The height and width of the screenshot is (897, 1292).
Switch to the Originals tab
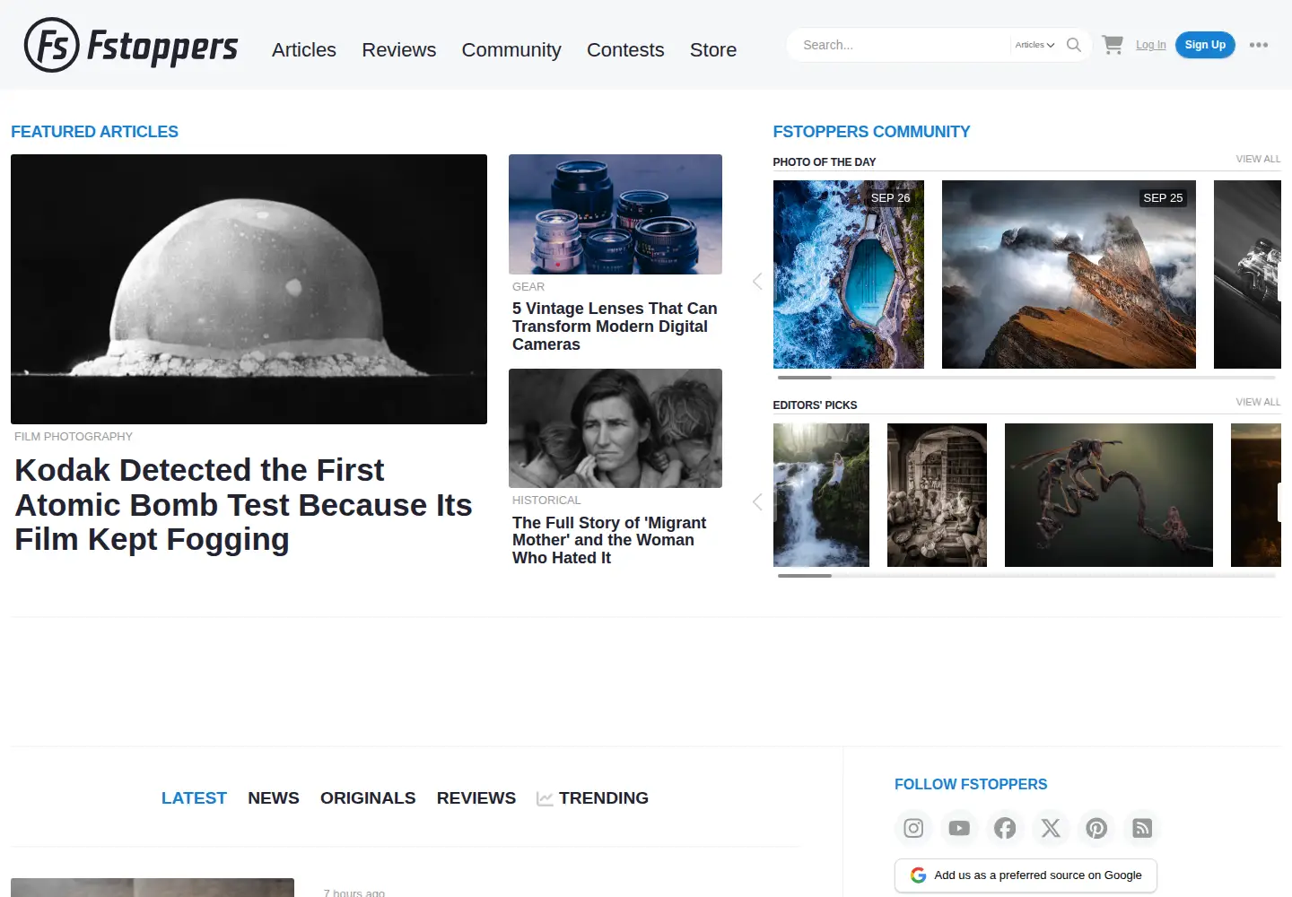pyautogui.click(x=368, y=798)
